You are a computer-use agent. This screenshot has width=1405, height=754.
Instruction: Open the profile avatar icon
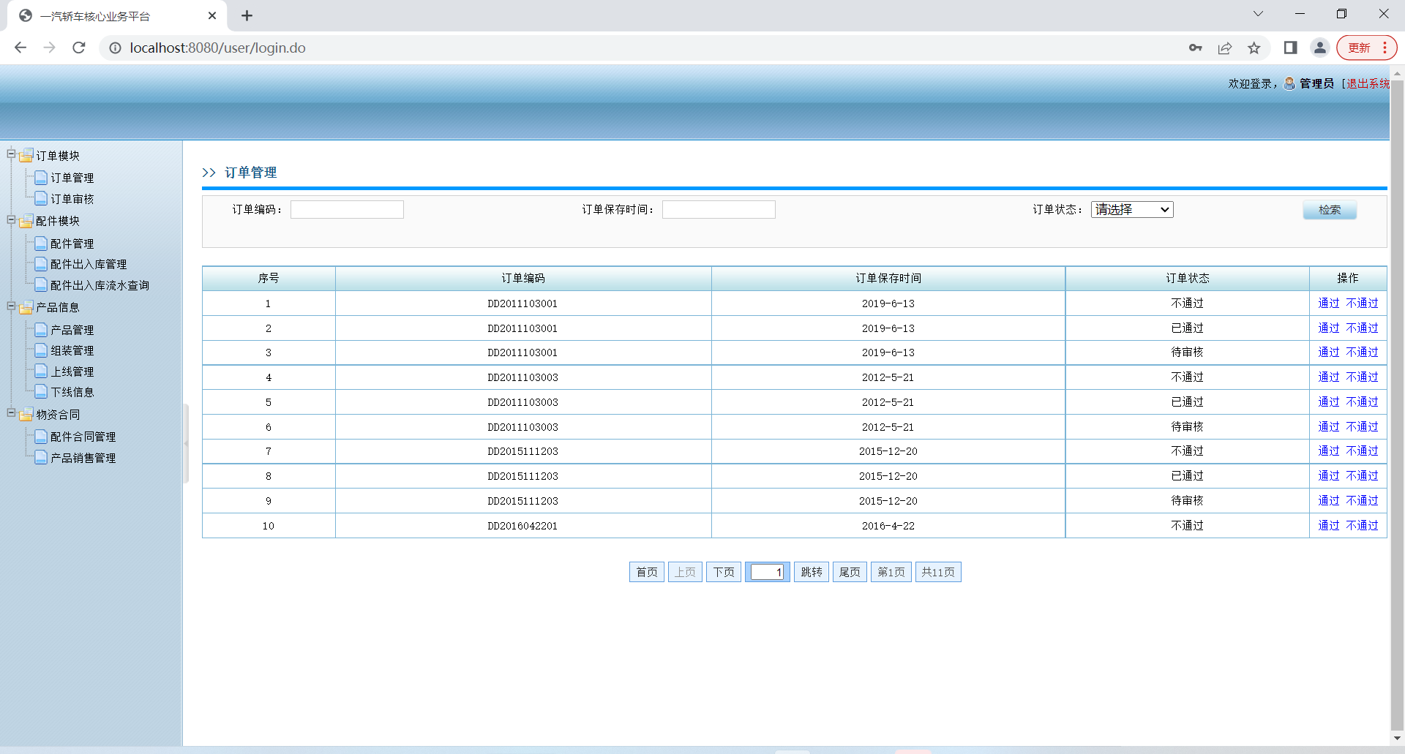click(1320, 48)
